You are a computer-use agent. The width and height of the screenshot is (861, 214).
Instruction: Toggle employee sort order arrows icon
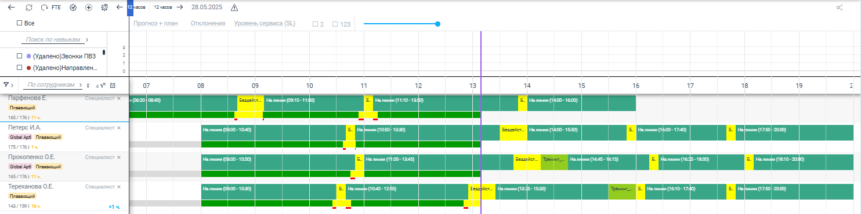[88, 85]
